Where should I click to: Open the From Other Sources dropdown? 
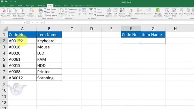click(22, 12)
